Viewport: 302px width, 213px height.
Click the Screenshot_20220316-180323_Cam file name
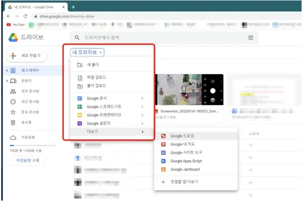point(189,111)
